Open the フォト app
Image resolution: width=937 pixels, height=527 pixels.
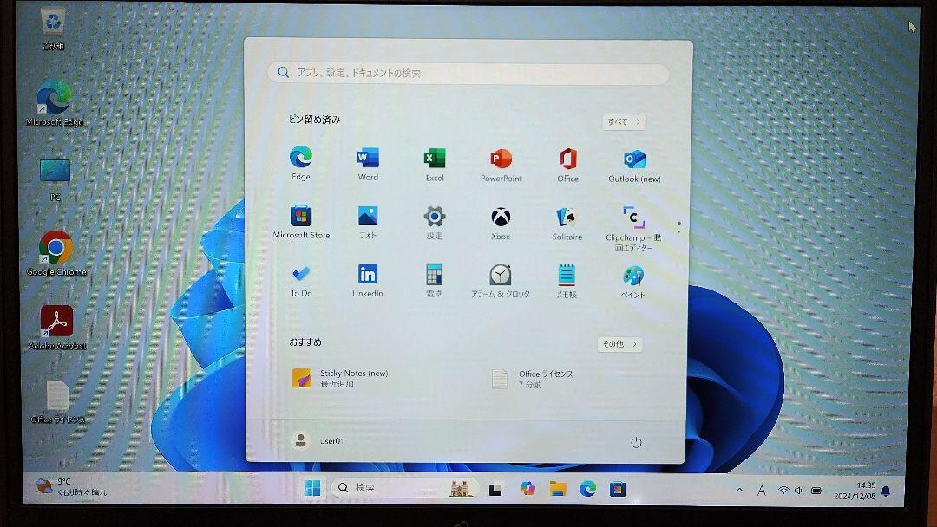point(368,222)
